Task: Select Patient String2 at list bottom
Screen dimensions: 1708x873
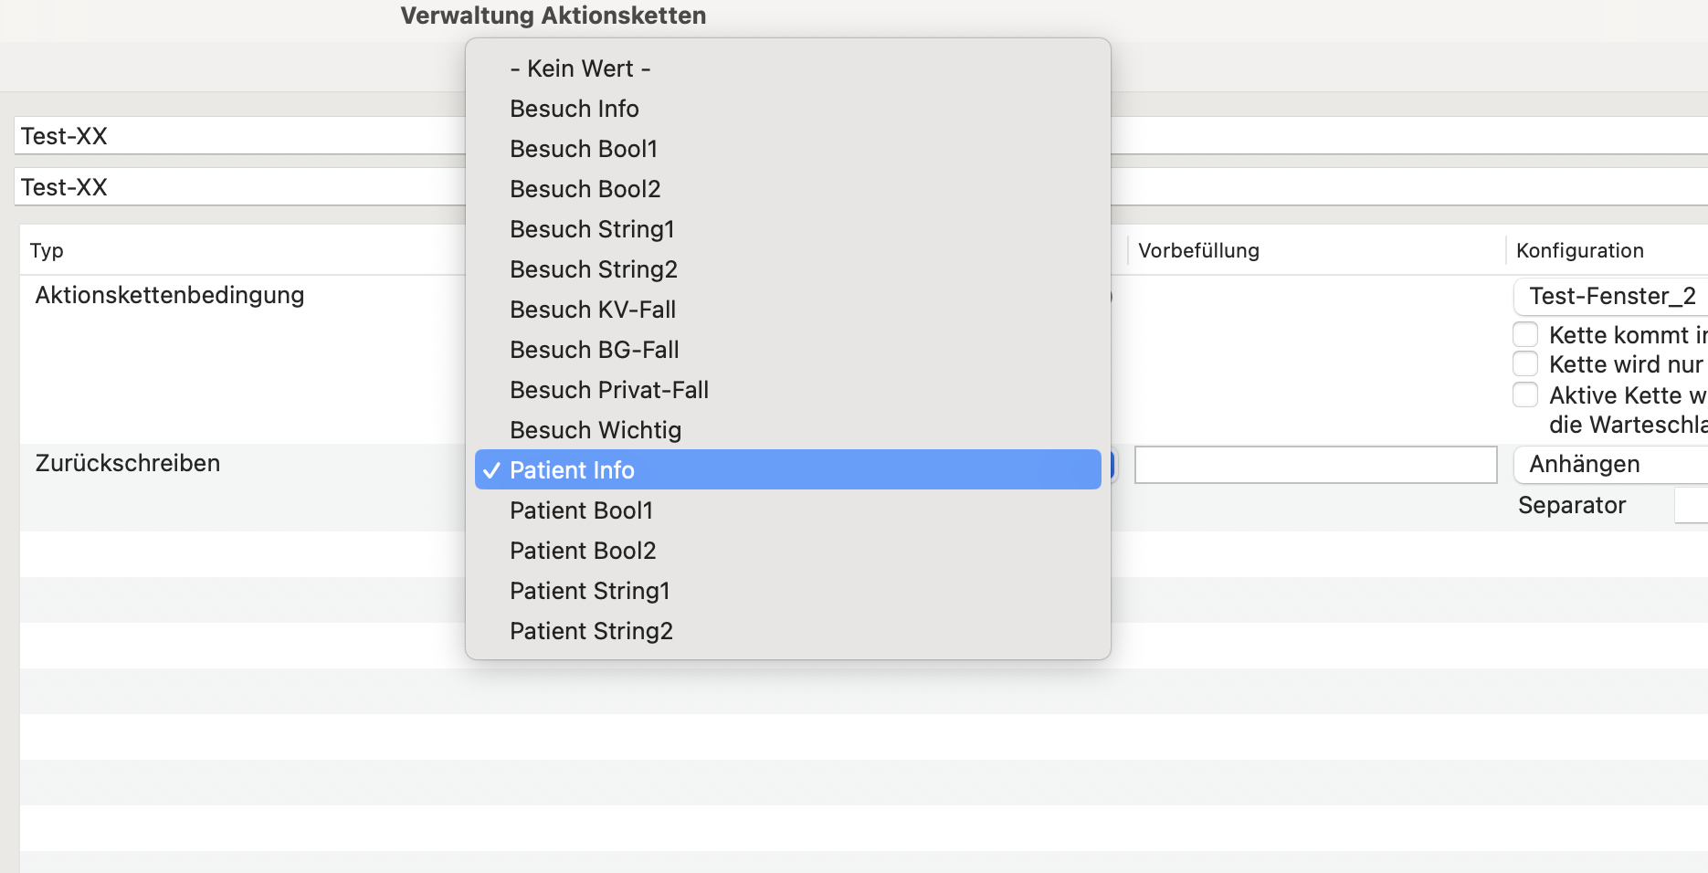Action: (787, 631)
